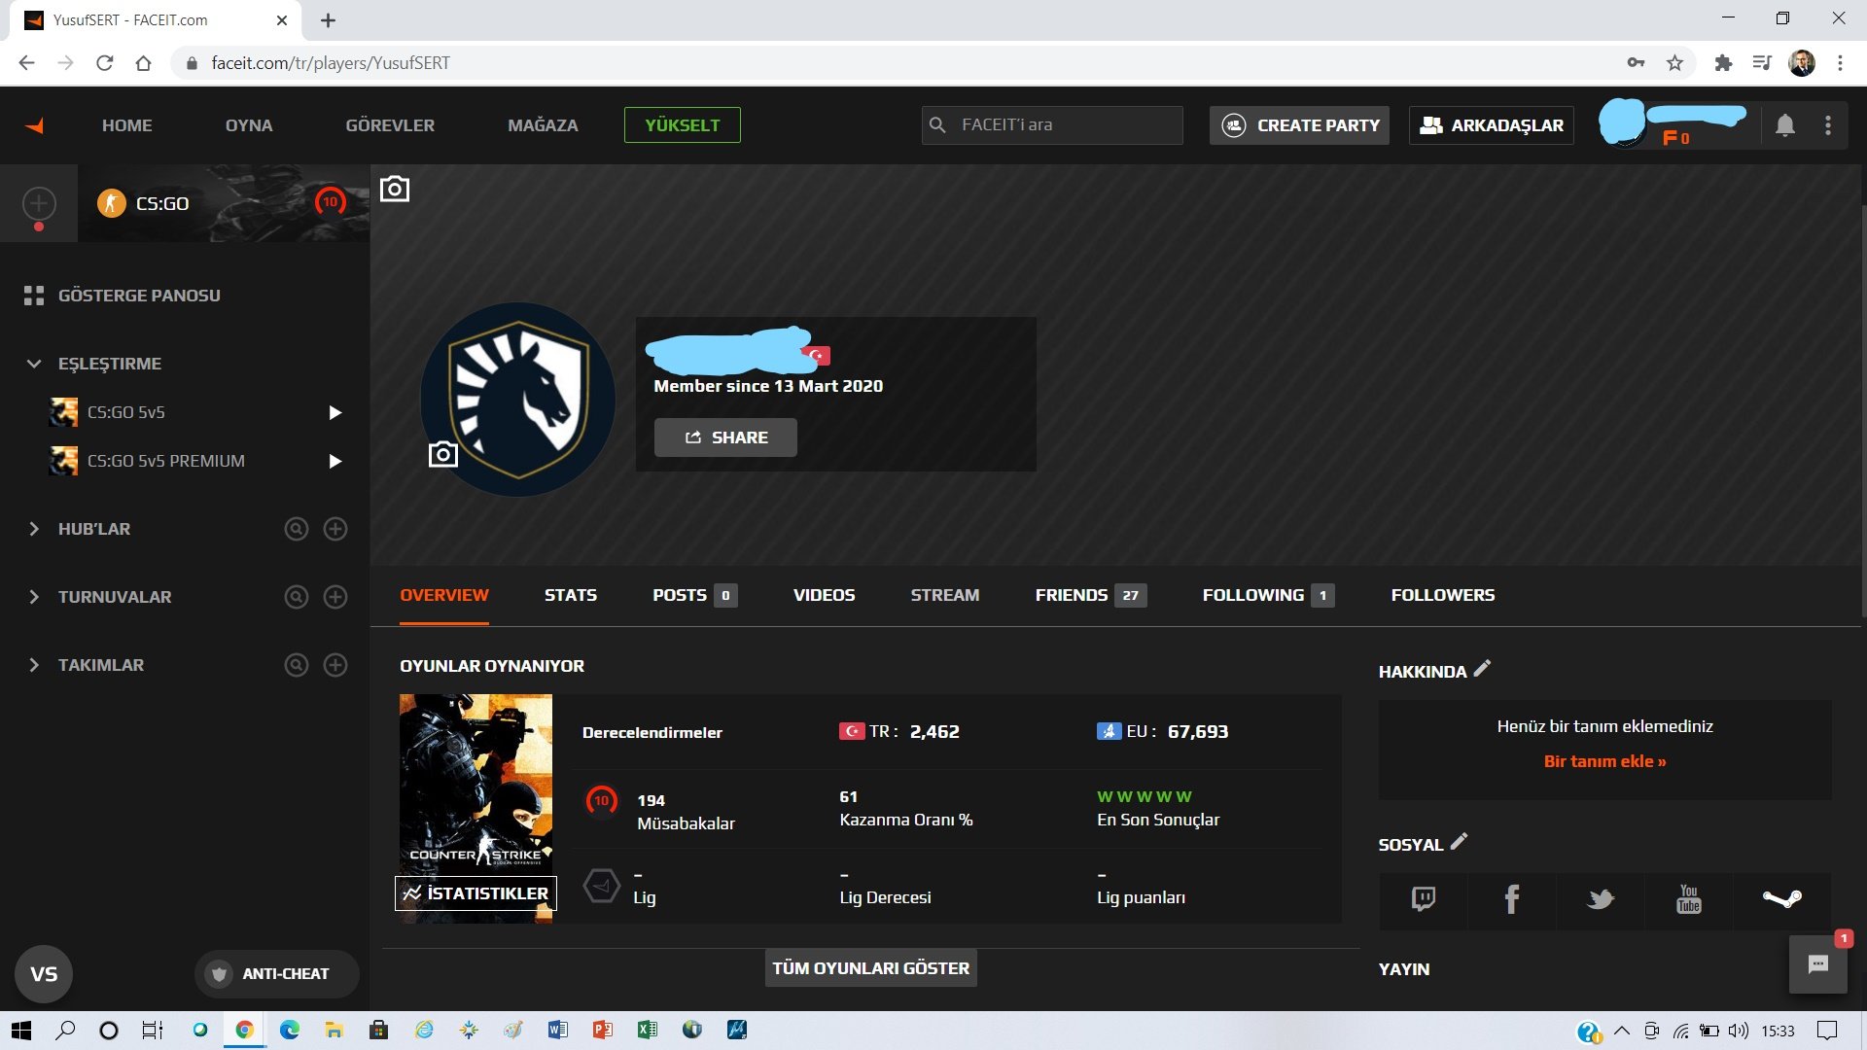Screen dimensions: 1867x1050
Task: Open the STREAM tab
Action: (x=945, y=595)
